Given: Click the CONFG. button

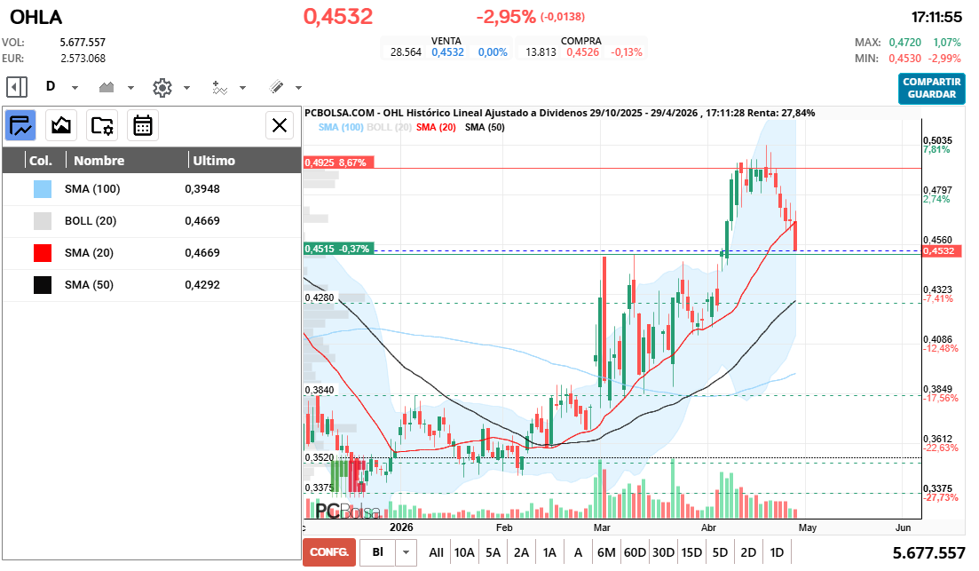Looking at the screenshot, I should pos(328,552).
